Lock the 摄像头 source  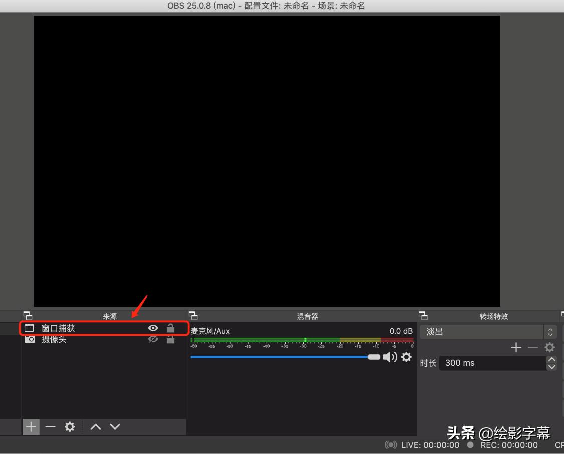pos(170,339)
